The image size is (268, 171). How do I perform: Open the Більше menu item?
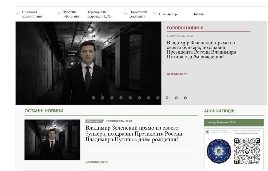(199, 14)
